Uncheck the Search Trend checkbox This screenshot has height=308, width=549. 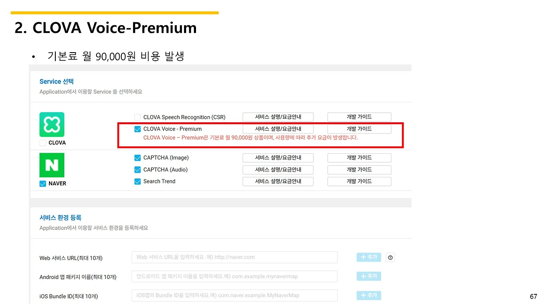(138, 181)
